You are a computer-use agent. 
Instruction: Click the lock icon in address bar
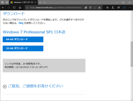(x=27, y=8)
